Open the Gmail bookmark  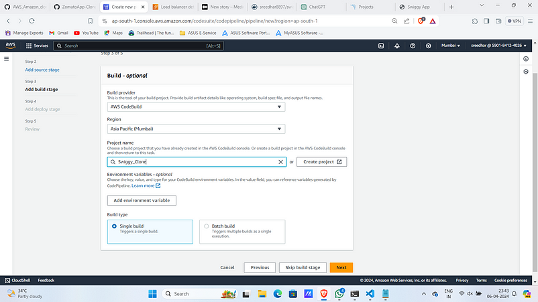coord(58,33)
